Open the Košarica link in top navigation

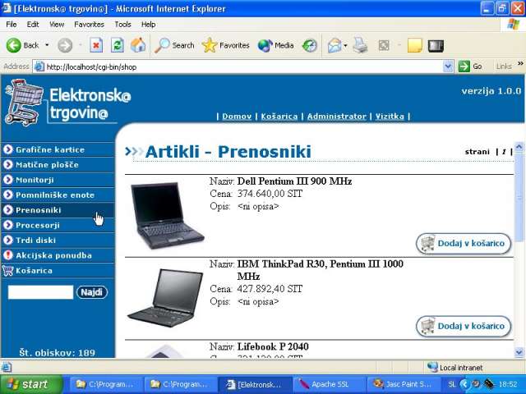coord(279,117)
